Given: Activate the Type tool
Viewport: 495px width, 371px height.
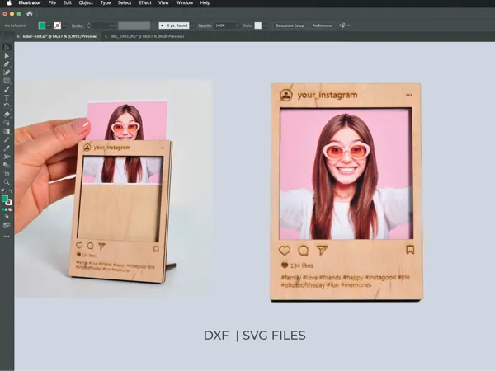Looking at the screenshot, I should pyautogui.click(x=7, y=98).
